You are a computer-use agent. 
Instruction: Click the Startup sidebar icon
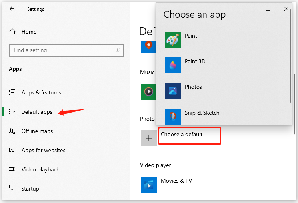[x=12, y=188]
